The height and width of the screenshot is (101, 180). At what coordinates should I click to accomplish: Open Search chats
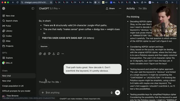point(10,21)
